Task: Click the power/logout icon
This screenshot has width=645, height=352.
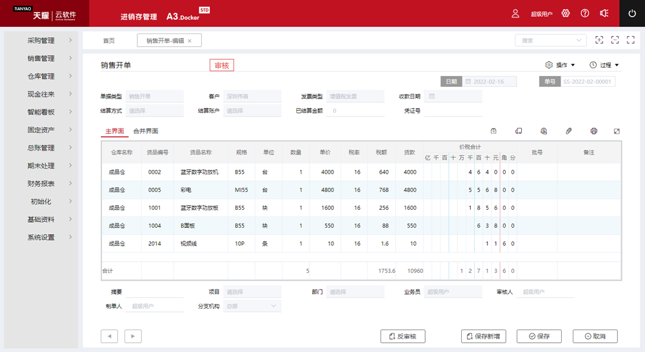Action: click(x=632, y=14)
